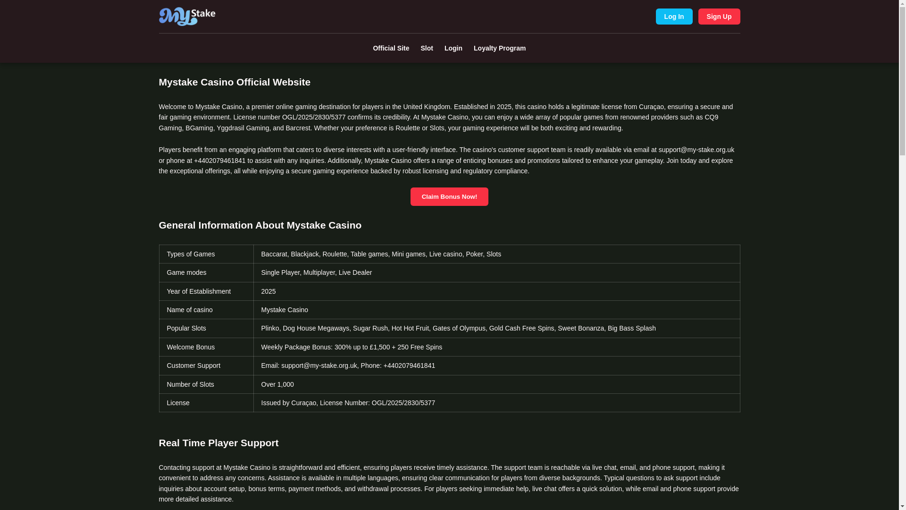Screen dimensions: 906x510
Task: Click the Baccarat, Blackjack, Roulette games list cell
Action: click(496, 254)
